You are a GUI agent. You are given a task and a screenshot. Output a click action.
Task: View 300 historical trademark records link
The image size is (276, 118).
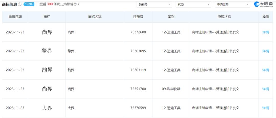tap(59, 4)
